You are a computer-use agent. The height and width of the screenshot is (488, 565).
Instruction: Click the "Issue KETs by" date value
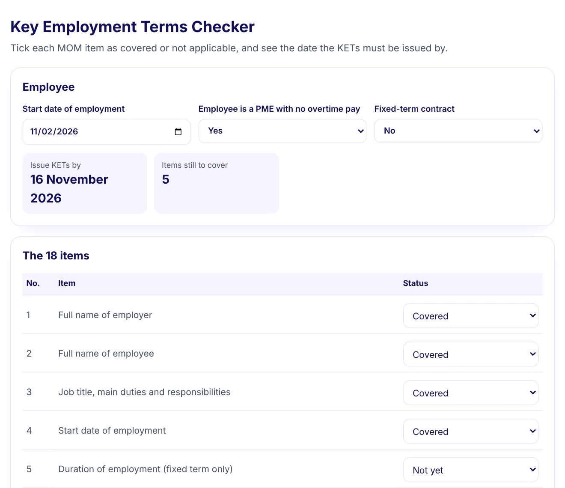point(69,189)
